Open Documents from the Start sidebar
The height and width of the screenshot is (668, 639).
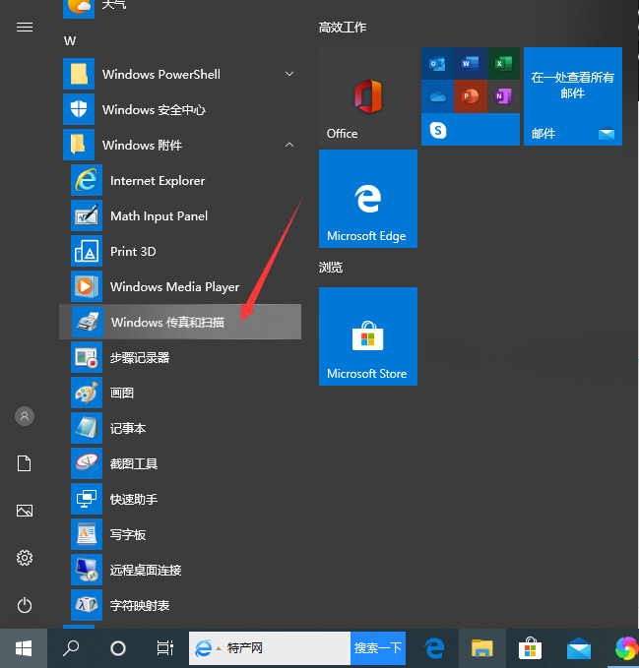(x=25, y=463)
